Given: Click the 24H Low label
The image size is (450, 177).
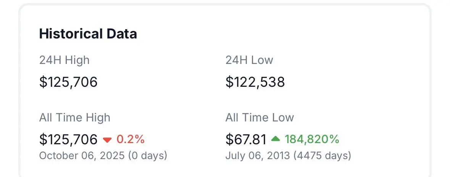Looking at the screenshot, I should [x=249, y=60].
